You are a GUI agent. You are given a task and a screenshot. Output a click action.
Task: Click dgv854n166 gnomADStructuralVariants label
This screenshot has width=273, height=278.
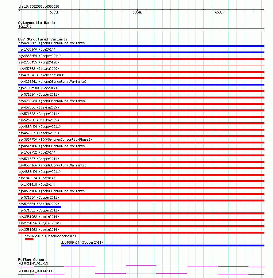pyautogui.click(x=52, y=146)
